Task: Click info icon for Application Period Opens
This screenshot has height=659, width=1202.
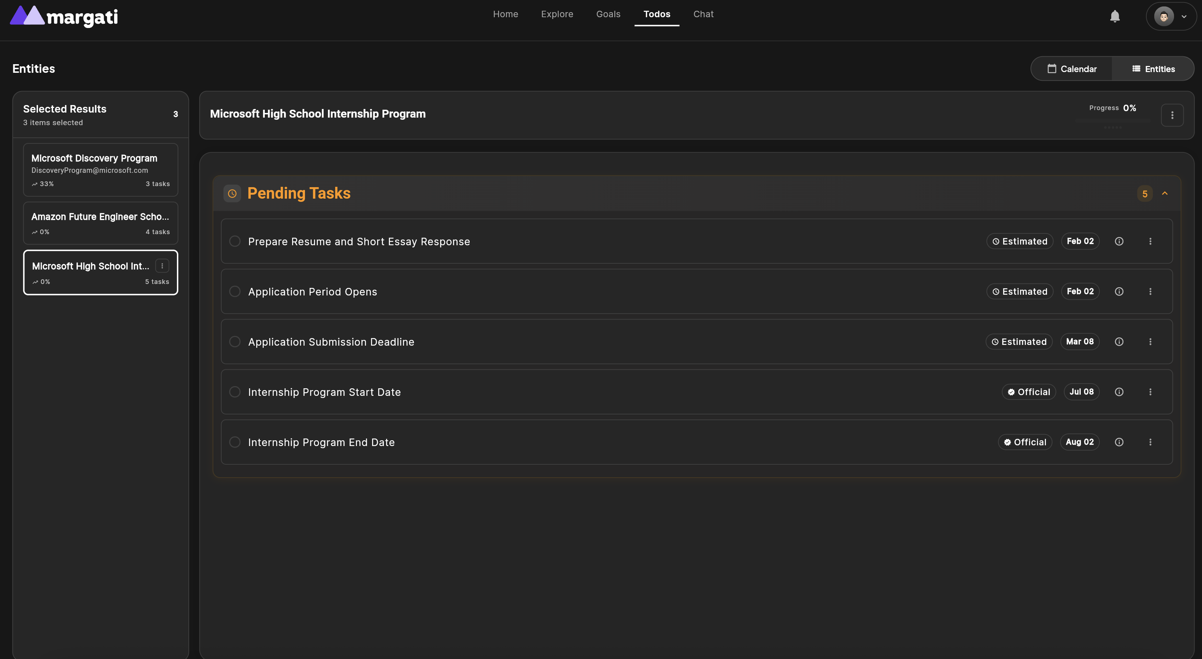Action: 1119,291
